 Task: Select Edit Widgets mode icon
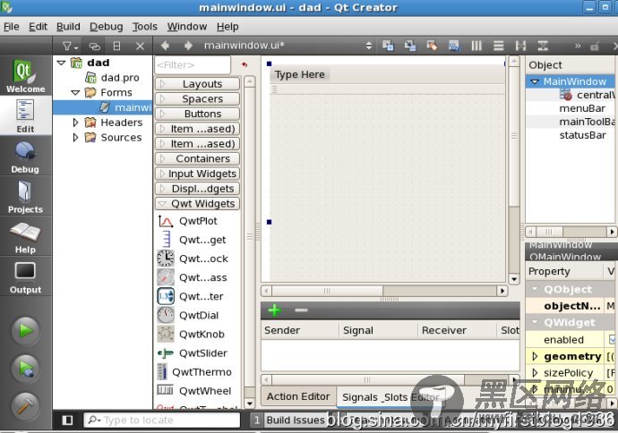pyautogui.click(x=388, y=46)
